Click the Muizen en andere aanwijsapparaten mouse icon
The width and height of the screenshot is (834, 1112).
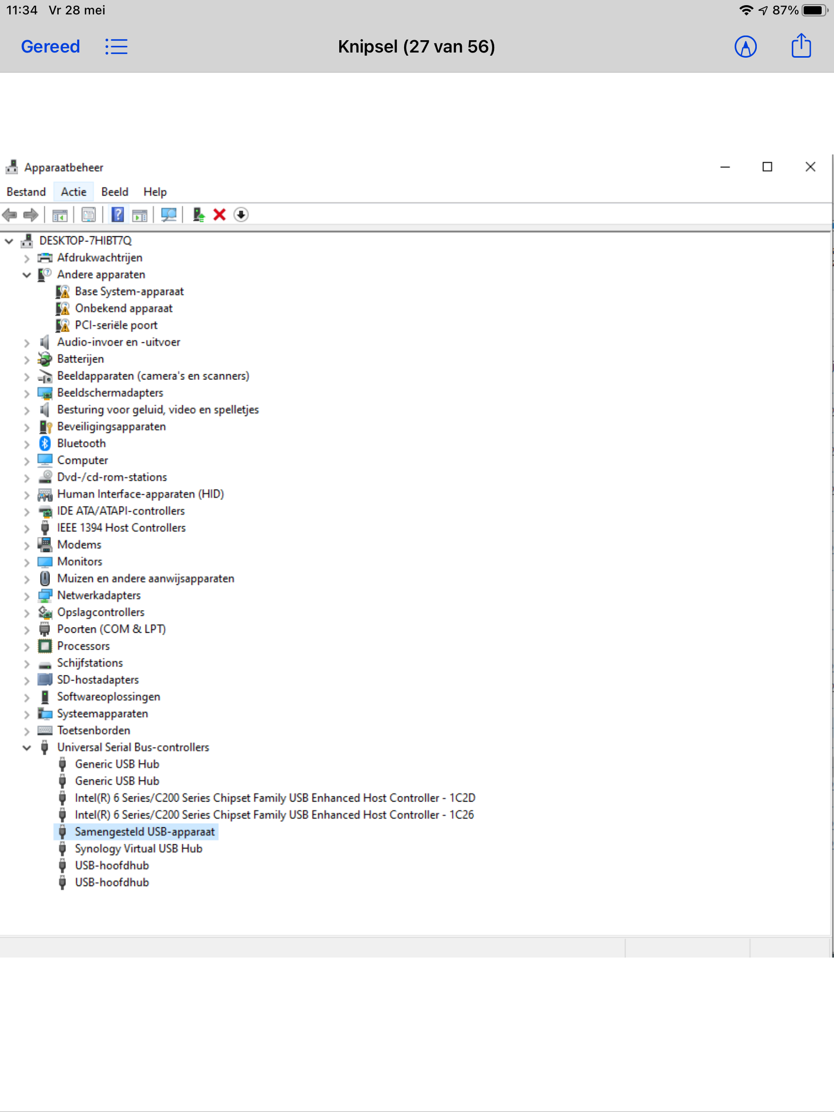pos(45,579)
